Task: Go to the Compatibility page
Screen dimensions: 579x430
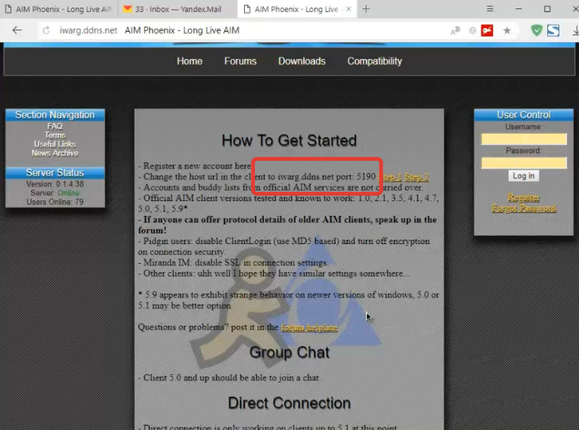Action: pos(374,61)
